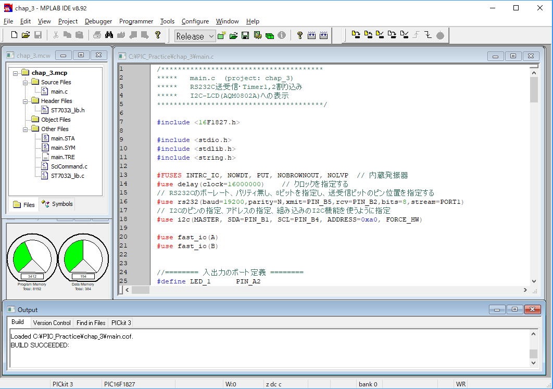
Task: Switch to the Find in Files tab
Action: click(91, 322)
